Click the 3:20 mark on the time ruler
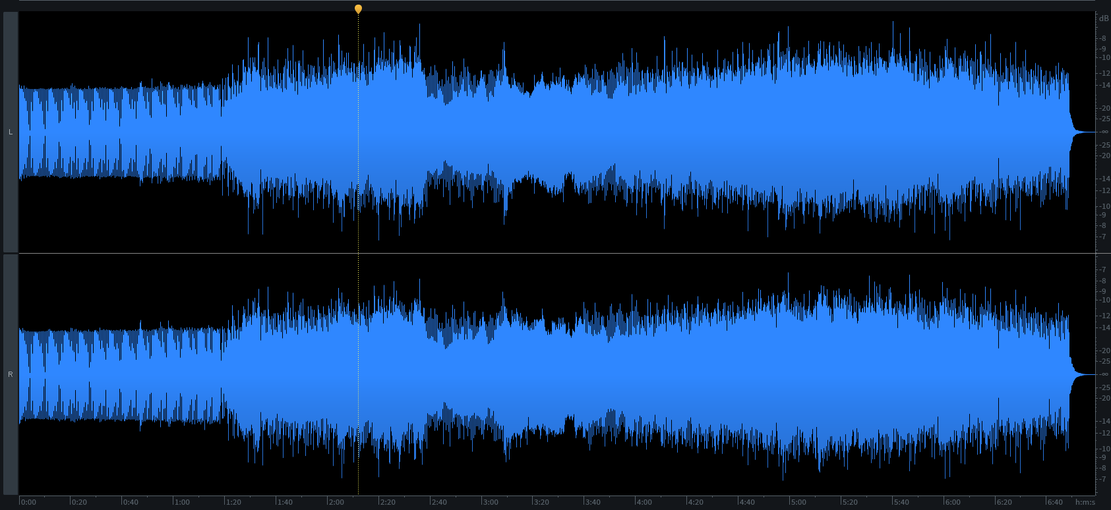The height and width of the screenshot is (510, 1111). pos(541,502)
